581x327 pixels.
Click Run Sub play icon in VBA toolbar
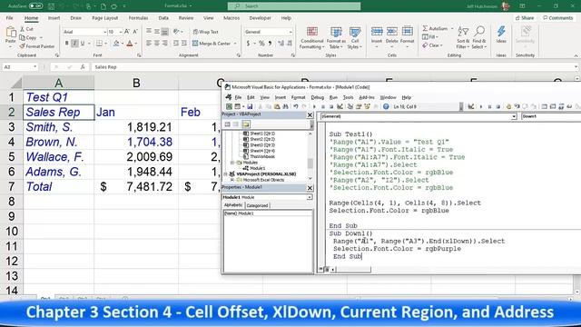(x=315, y=106)
